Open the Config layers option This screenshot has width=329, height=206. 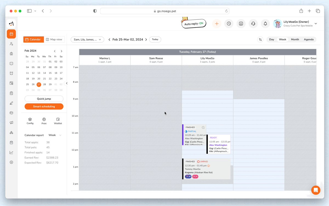(30, 121)
